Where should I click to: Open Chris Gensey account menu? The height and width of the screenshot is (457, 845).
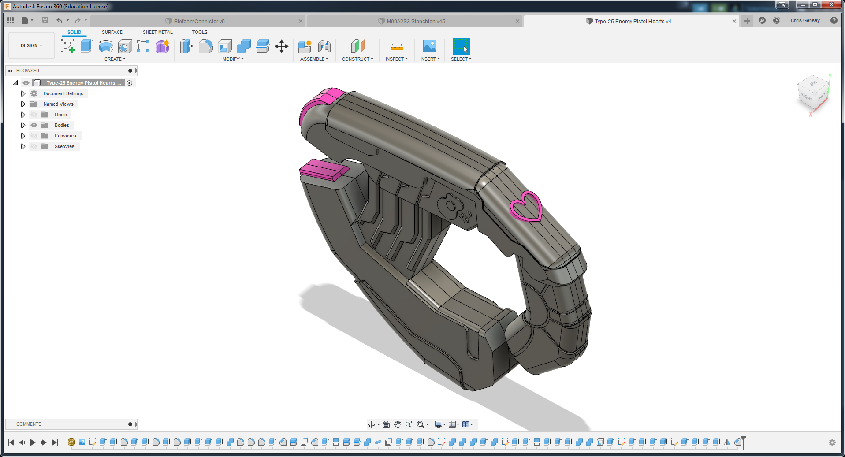[x=805, y=21]
